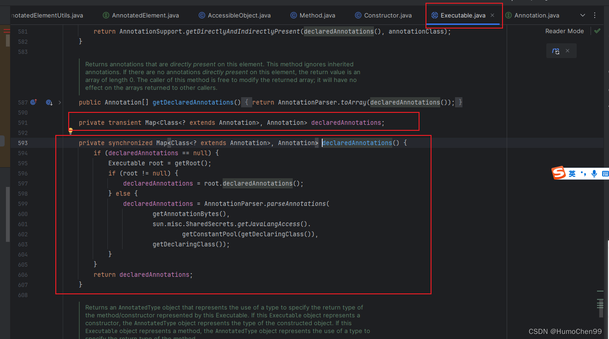Open the AccessibleObject.java tab
Image resolution: width=609 pixels, height=339 pixels.
[x=235, y=15]
